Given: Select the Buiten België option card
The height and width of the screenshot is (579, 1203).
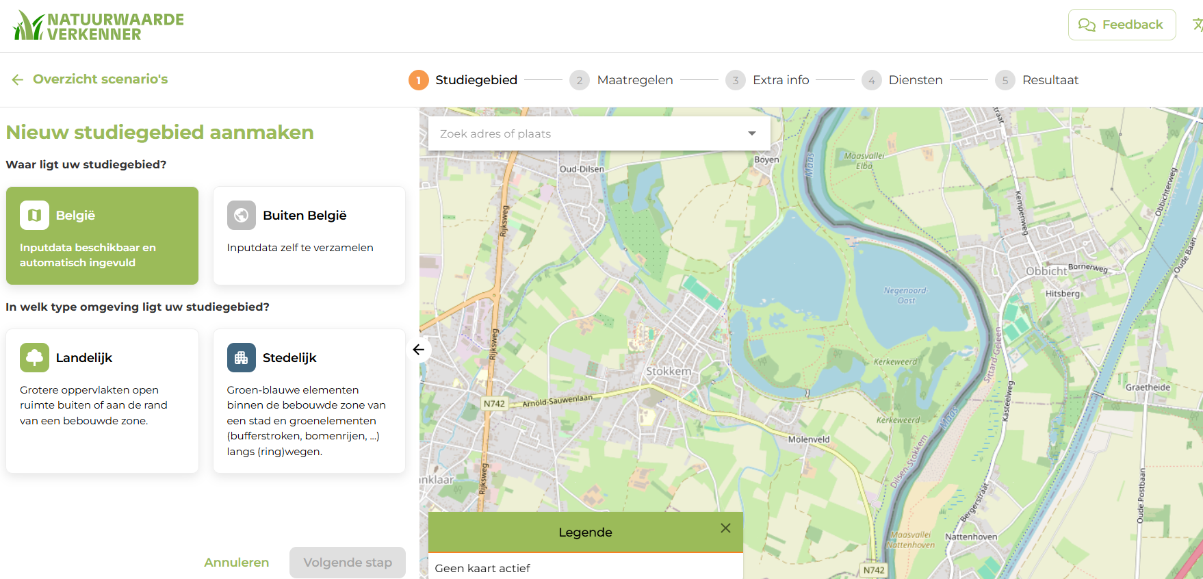Looking at the screenshot, I should click(x=309, y=236).
